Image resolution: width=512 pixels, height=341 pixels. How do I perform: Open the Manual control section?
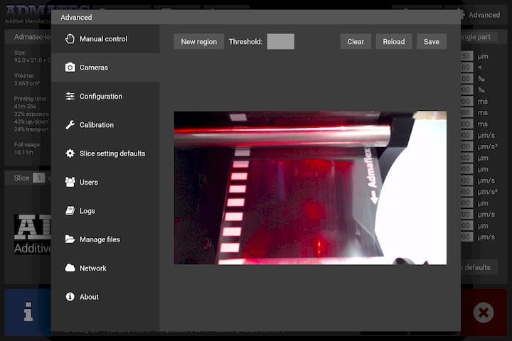coord(104,39)
